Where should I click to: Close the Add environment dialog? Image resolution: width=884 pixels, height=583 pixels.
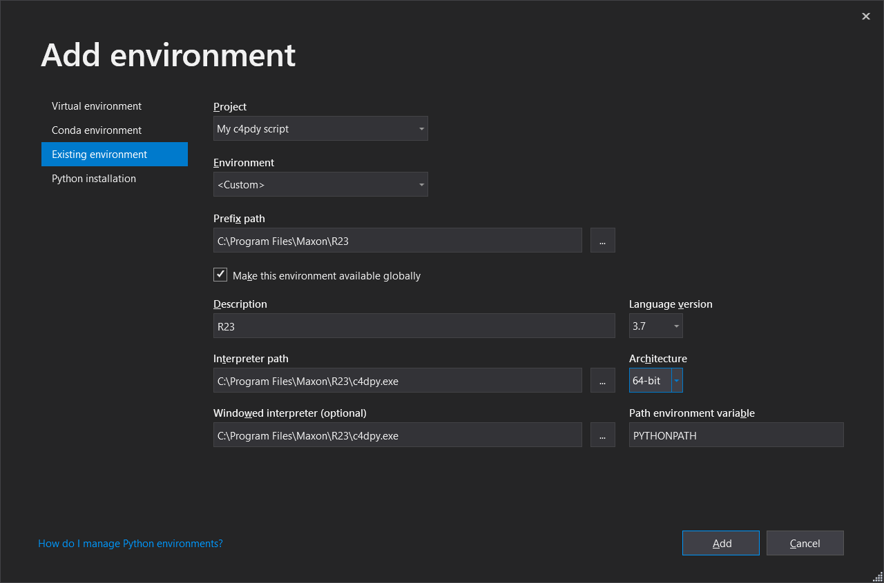(x=865, y=17)
